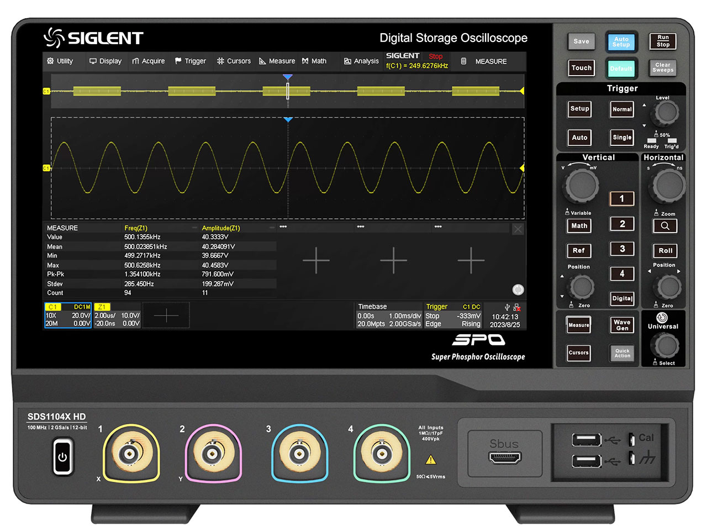Screen dimensions: 707x531
Task: Open the Trigger descriptor box
Action: pos(453,315)
